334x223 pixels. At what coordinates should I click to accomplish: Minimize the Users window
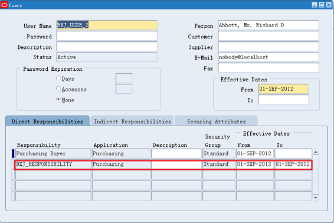[315, 5]
